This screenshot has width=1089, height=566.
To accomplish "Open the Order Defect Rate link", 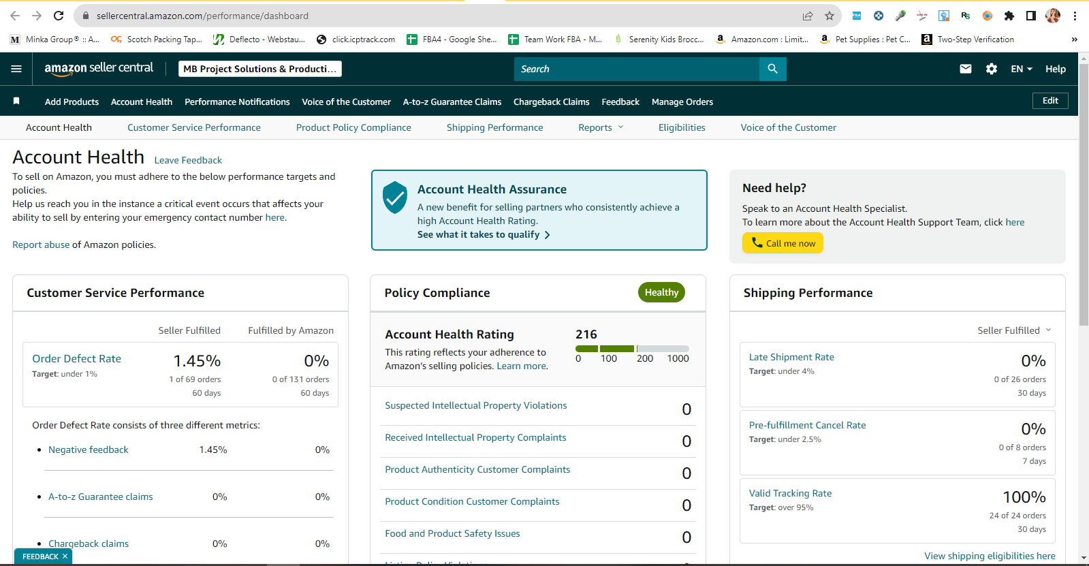I will [76, 359].
